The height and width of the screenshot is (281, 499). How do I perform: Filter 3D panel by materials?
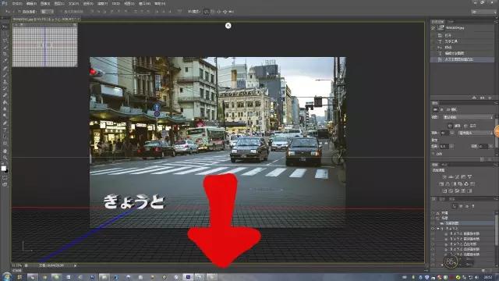pyautogui.click(x=467, y=206)
